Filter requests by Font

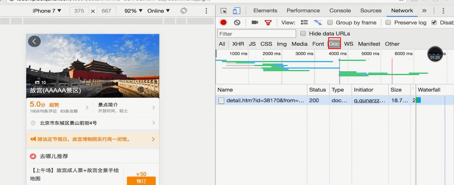click(318, 44)
